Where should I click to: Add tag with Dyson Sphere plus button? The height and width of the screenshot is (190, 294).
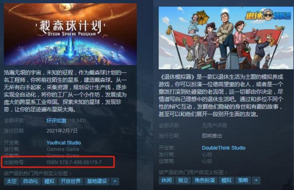[115, 181]
